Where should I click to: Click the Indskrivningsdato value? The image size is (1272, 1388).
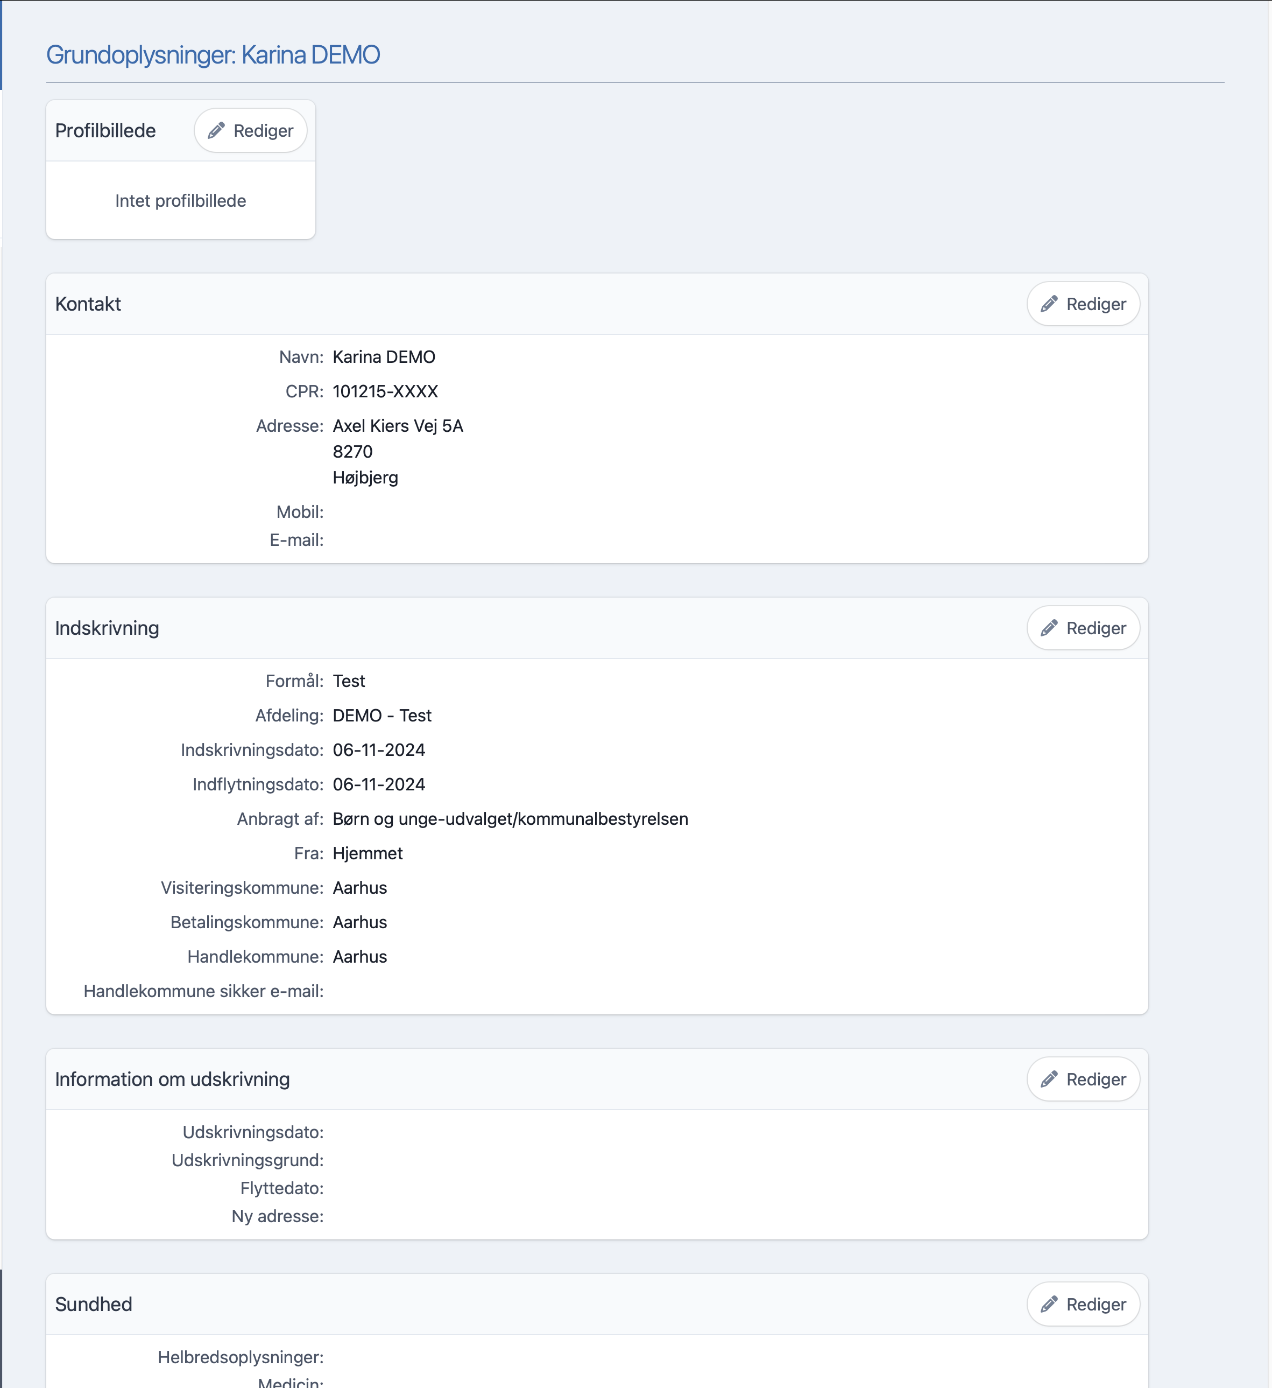point(379,749)
